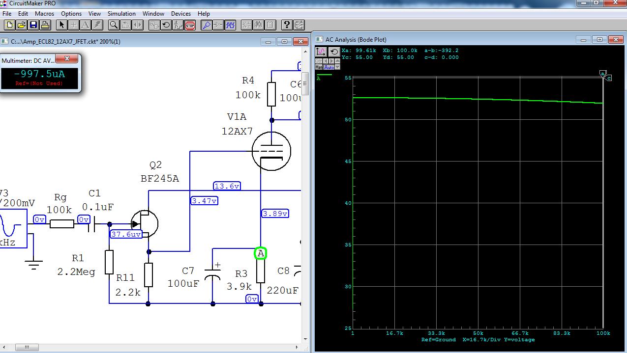The width and height of the screenshot is (627, 353).
Task: Select the Probe tool icon
Action: (x=206, y=25)
